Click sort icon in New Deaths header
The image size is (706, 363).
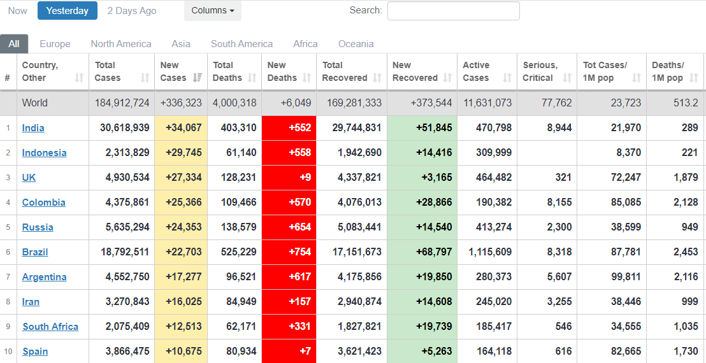click(307, 78)
